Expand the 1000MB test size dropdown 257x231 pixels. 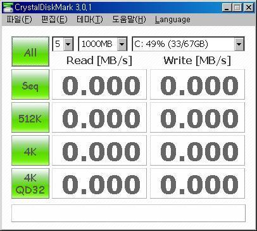tap(122, 44)
